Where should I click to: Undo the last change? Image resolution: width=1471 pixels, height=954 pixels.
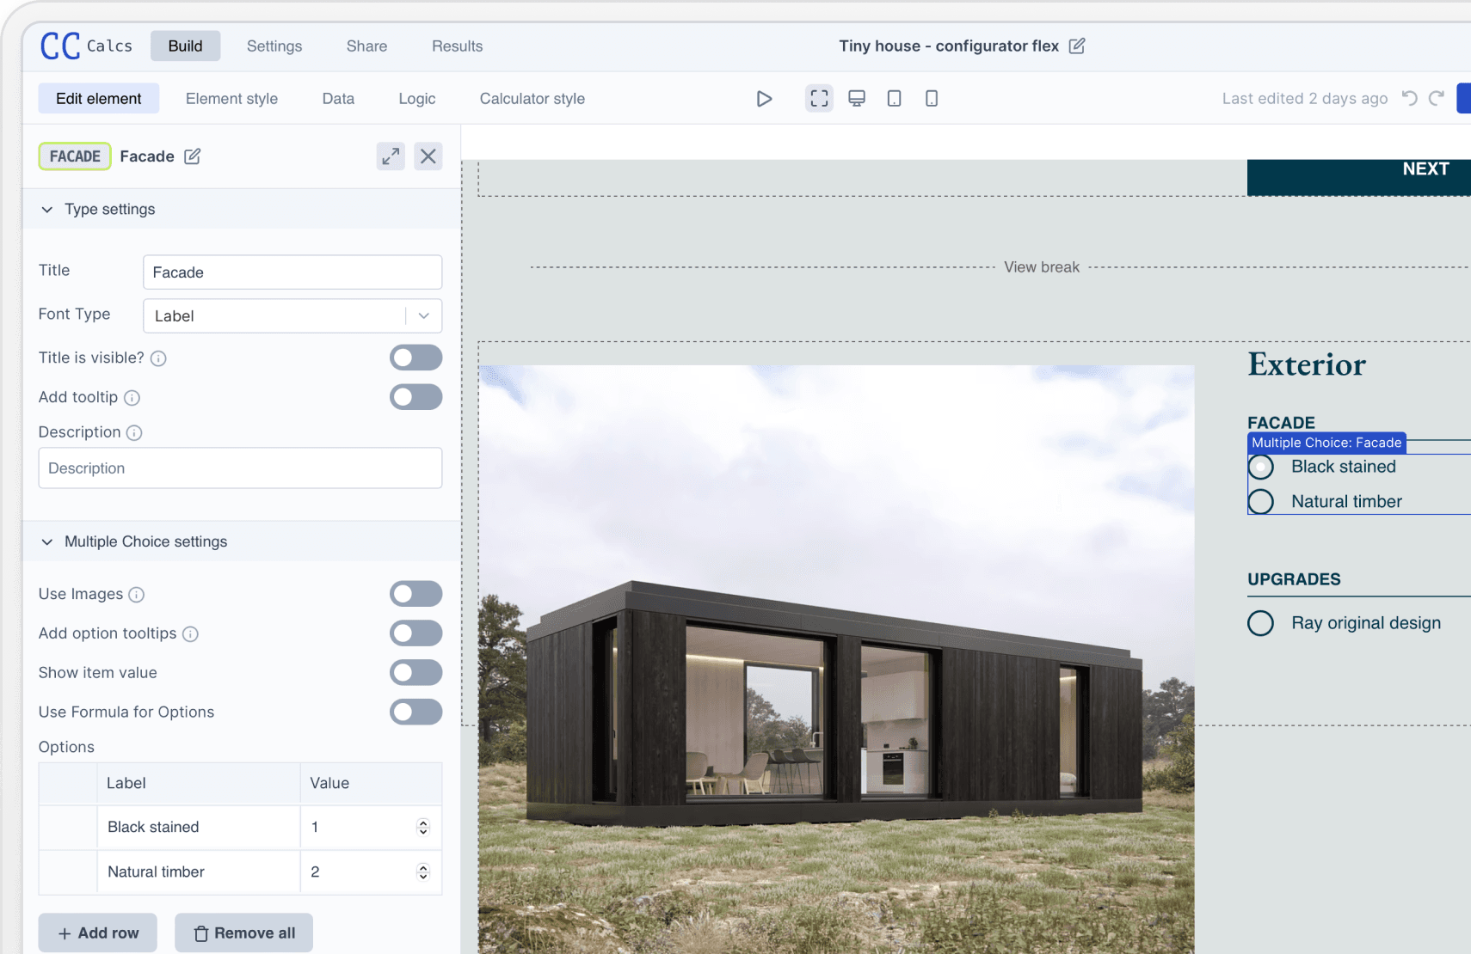coord(1409,98)
